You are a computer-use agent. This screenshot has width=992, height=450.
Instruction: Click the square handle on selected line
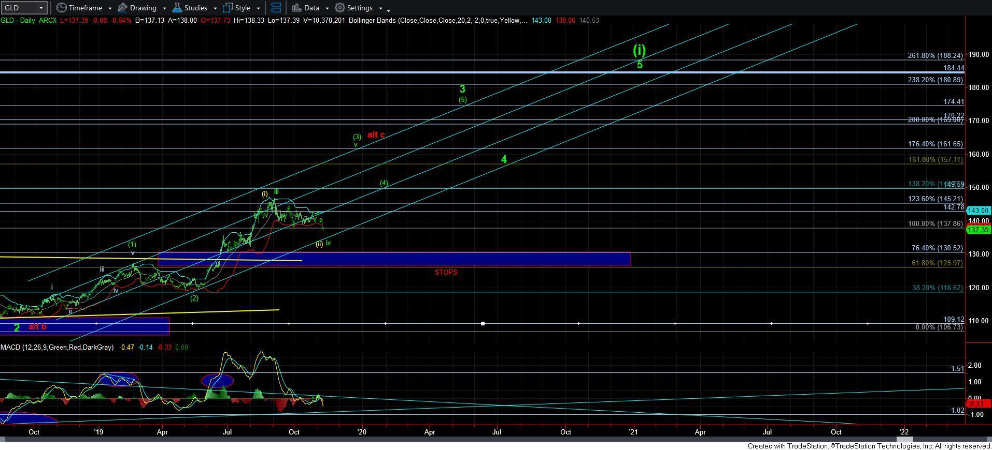pyautogui.click(x=483, y=323)
